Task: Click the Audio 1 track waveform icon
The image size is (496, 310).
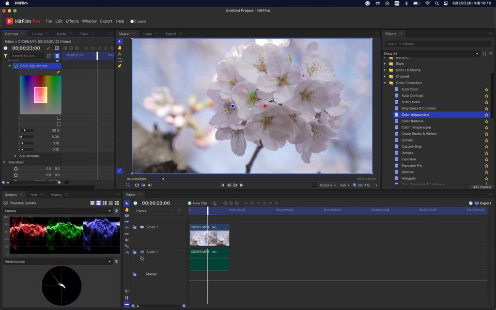Action: (x=142, y=259)
